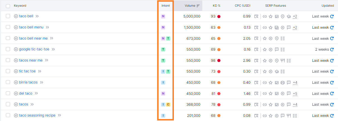Add tacos near me with plus icon
Viewport: 338px width, 121px height.
point(16,60)
